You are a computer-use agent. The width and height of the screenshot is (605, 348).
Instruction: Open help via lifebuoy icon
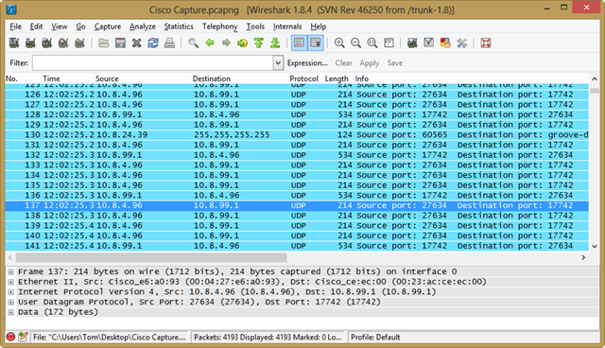(486, 43)
